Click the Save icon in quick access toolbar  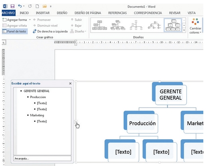pyautogui.click(x=13, y=6)
